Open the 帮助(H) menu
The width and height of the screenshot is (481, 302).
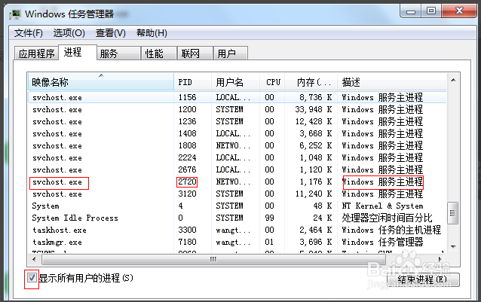[x=152, y=33]
